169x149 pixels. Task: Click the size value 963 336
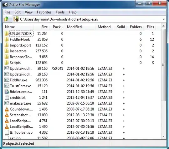point(41,80)
